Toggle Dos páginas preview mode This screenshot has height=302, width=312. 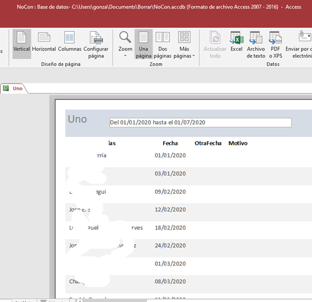(162, 44)
